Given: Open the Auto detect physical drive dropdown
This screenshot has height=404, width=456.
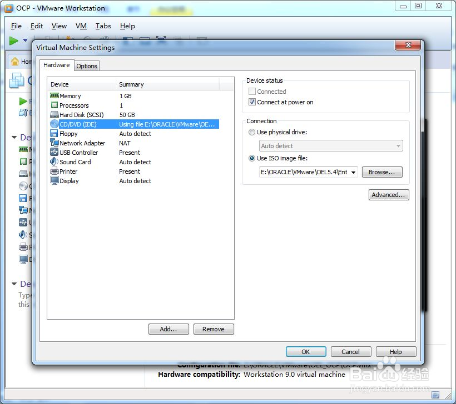Looking at the screenshot, I should (331, 146).
